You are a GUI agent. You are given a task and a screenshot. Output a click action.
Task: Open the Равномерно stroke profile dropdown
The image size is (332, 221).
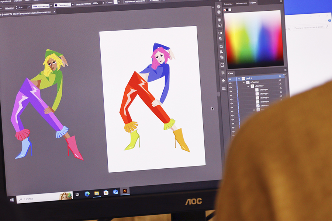pyautogui.click(x=51, y=6)
